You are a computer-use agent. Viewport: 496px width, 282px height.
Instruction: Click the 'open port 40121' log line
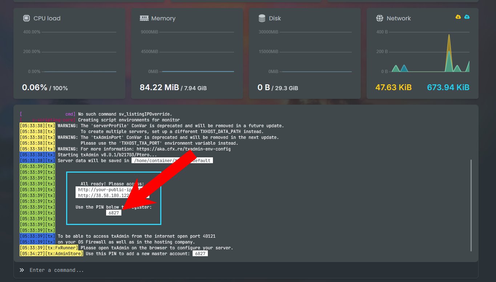coord(137,236)
